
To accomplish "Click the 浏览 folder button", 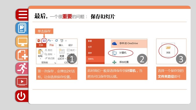I will pyautogui.click(x=168, y=50).
